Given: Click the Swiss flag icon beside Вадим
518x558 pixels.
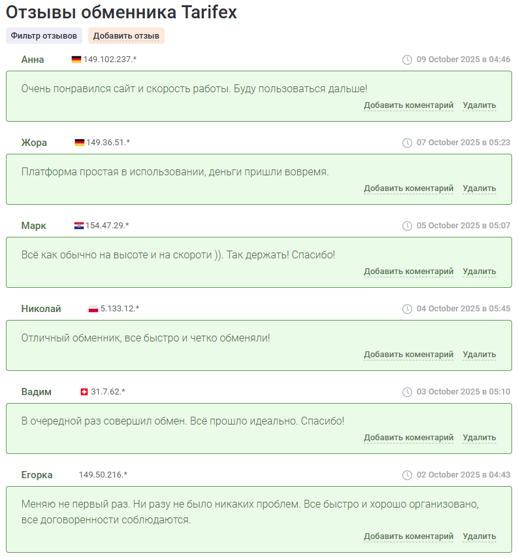Looking at the screenshot, I should point(84,392).
